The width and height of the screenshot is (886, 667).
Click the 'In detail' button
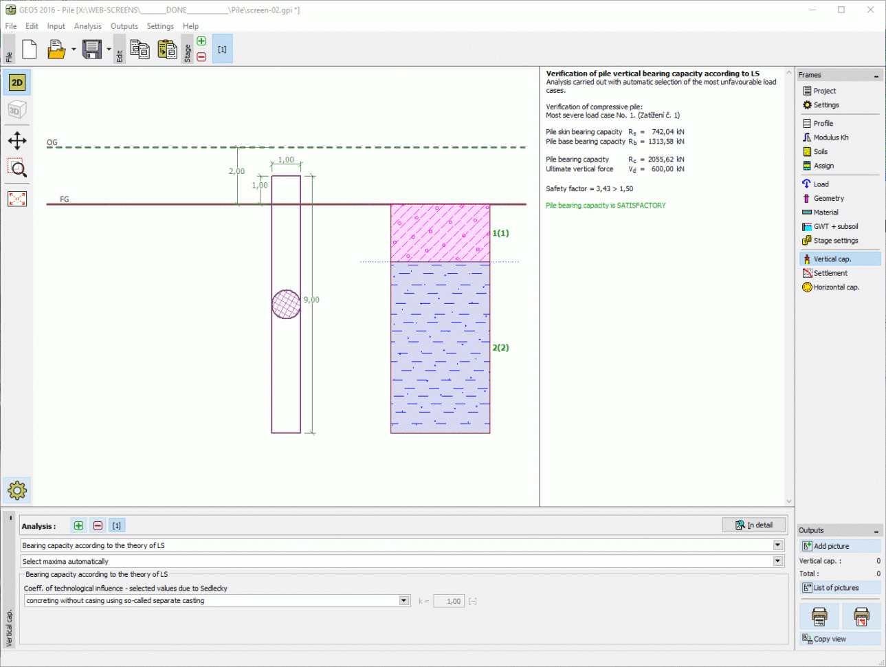click(754, 525)
